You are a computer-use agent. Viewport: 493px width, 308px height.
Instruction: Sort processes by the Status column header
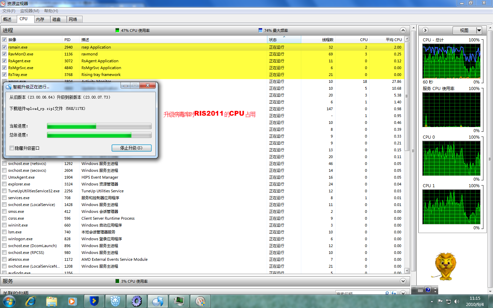(x=284, y=40)
